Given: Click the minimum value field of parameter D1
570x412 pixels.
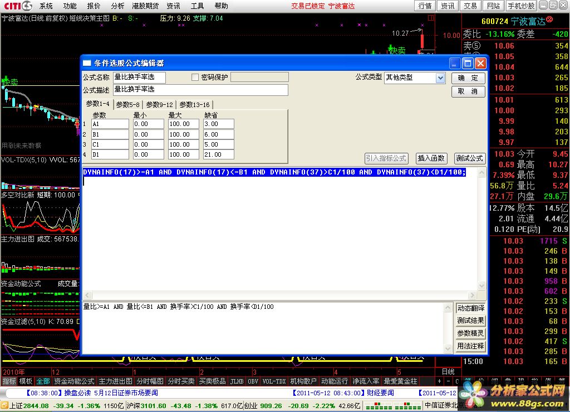Looking at the screenshot, I should [148, 154].
